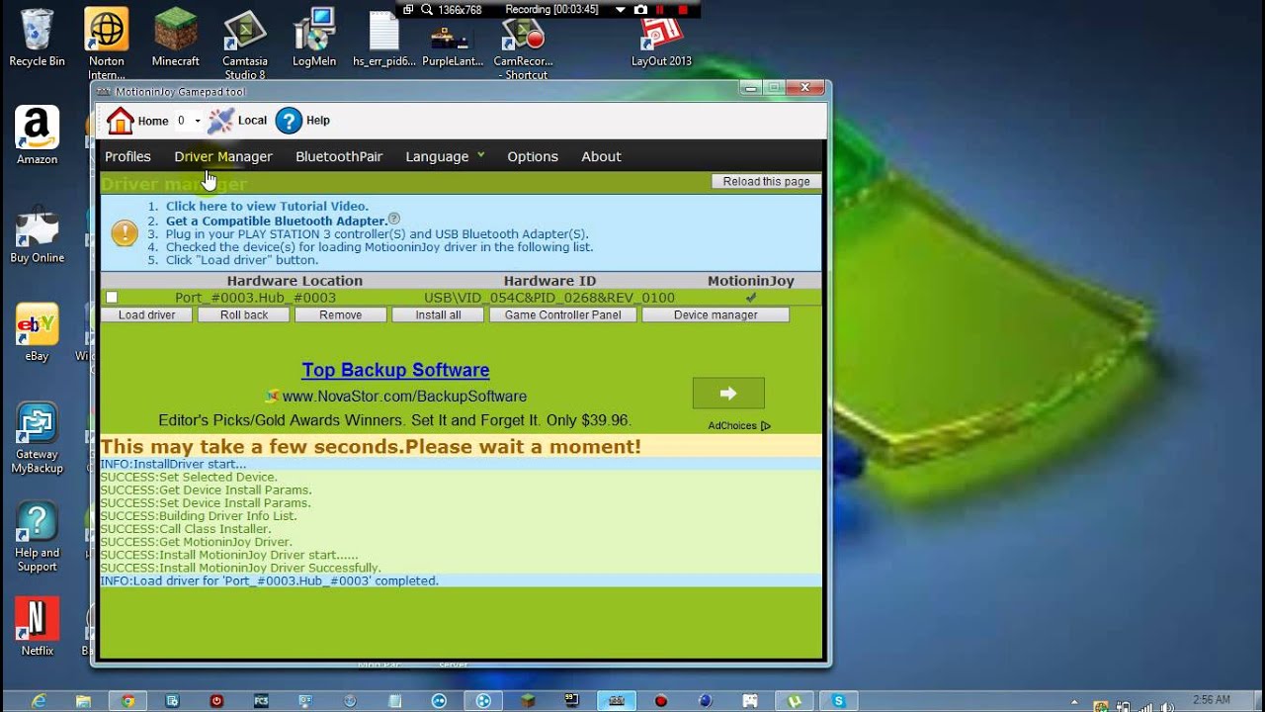
Task: Click the yellow warning icon in instructions
Action: 125,233
